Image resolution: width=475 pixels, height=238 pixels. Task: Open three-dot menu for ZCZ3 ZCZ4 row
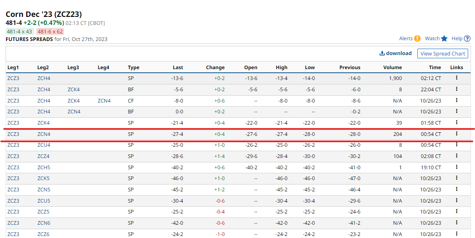[x=456, y=156]
